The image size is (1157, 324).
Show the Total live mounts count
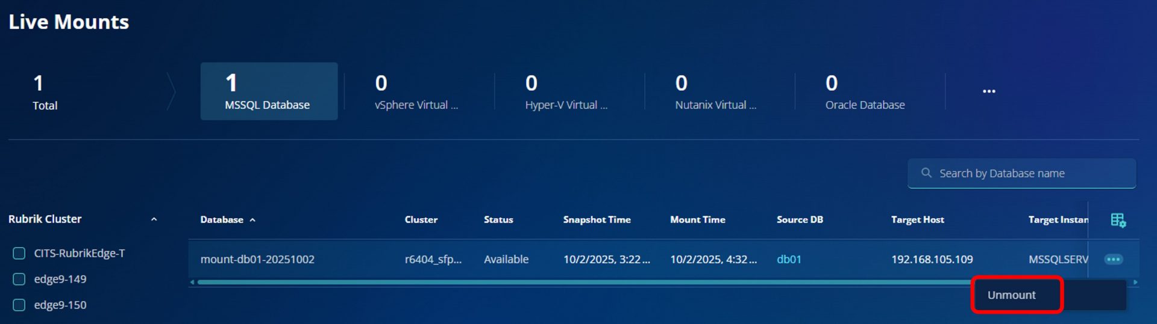[x=45, y=91]
